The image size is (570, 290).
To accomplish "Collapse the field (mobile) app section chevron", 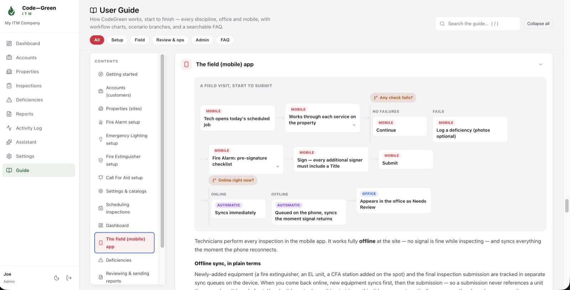I will [x=540, y=64].
